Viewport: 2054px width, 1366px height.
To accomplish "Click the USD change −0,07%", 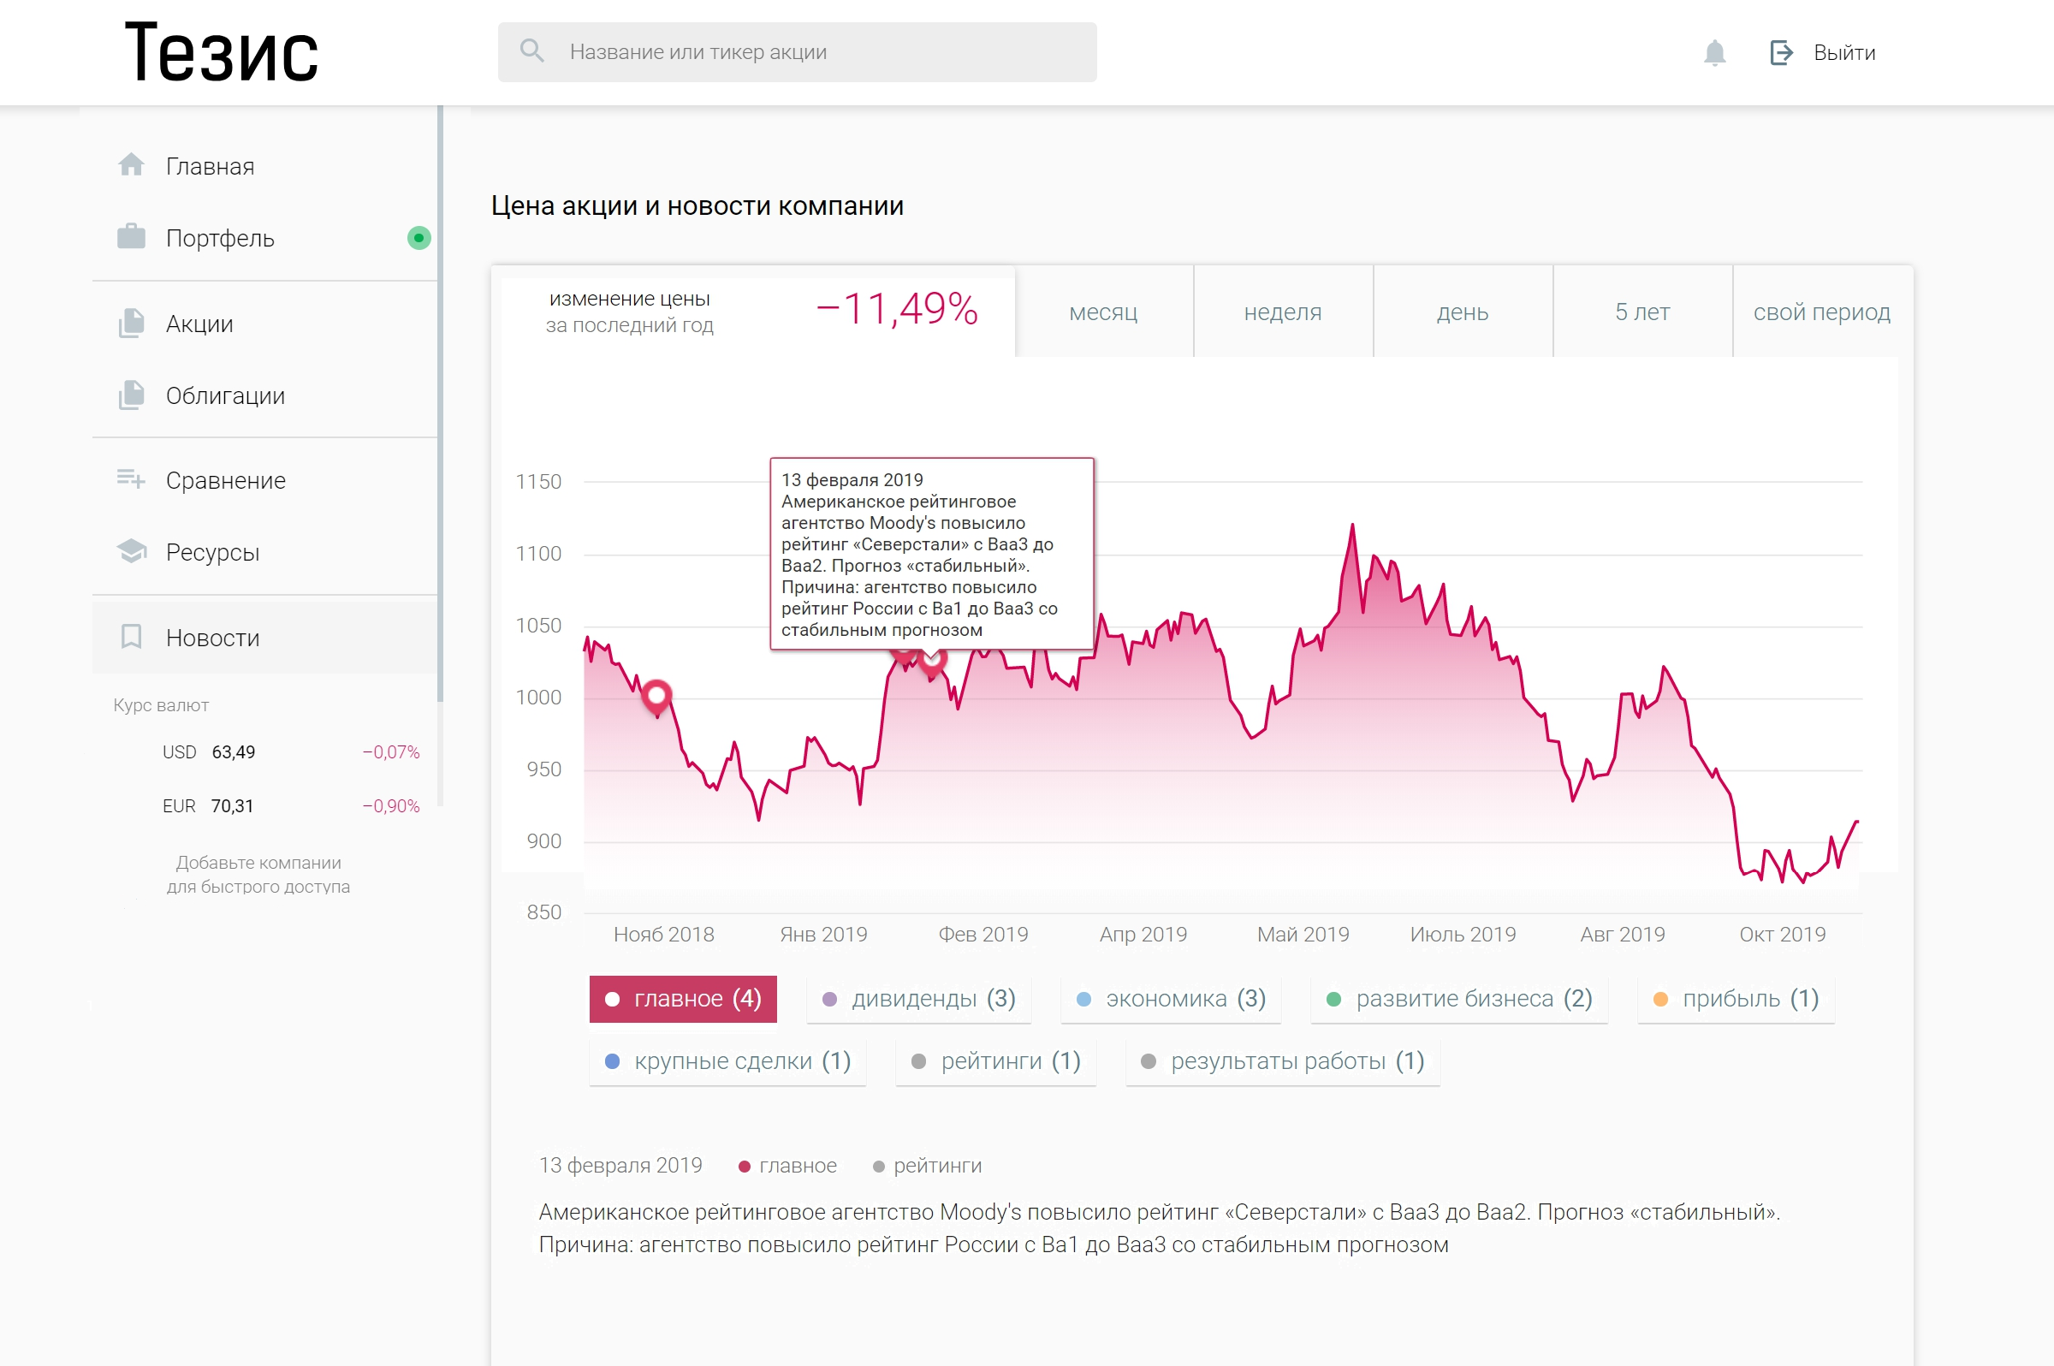I will (391, 751).
